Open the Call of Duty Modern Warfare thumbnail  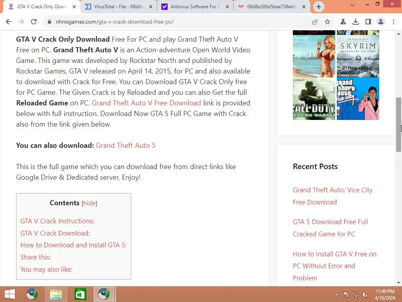click(314, 99)
